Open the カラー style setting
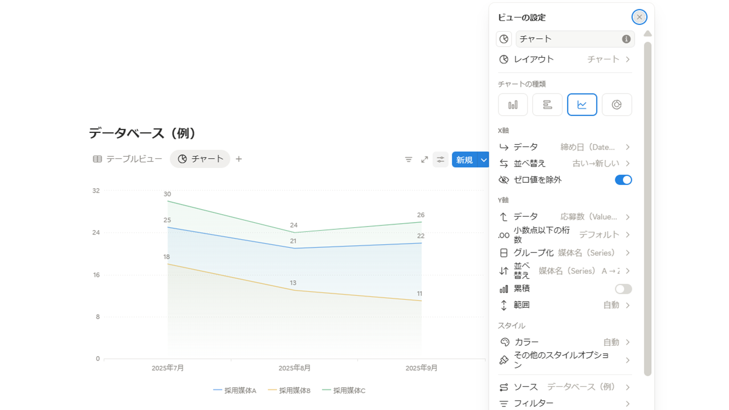The image size is (729, 410). click(x=565, y=342)
